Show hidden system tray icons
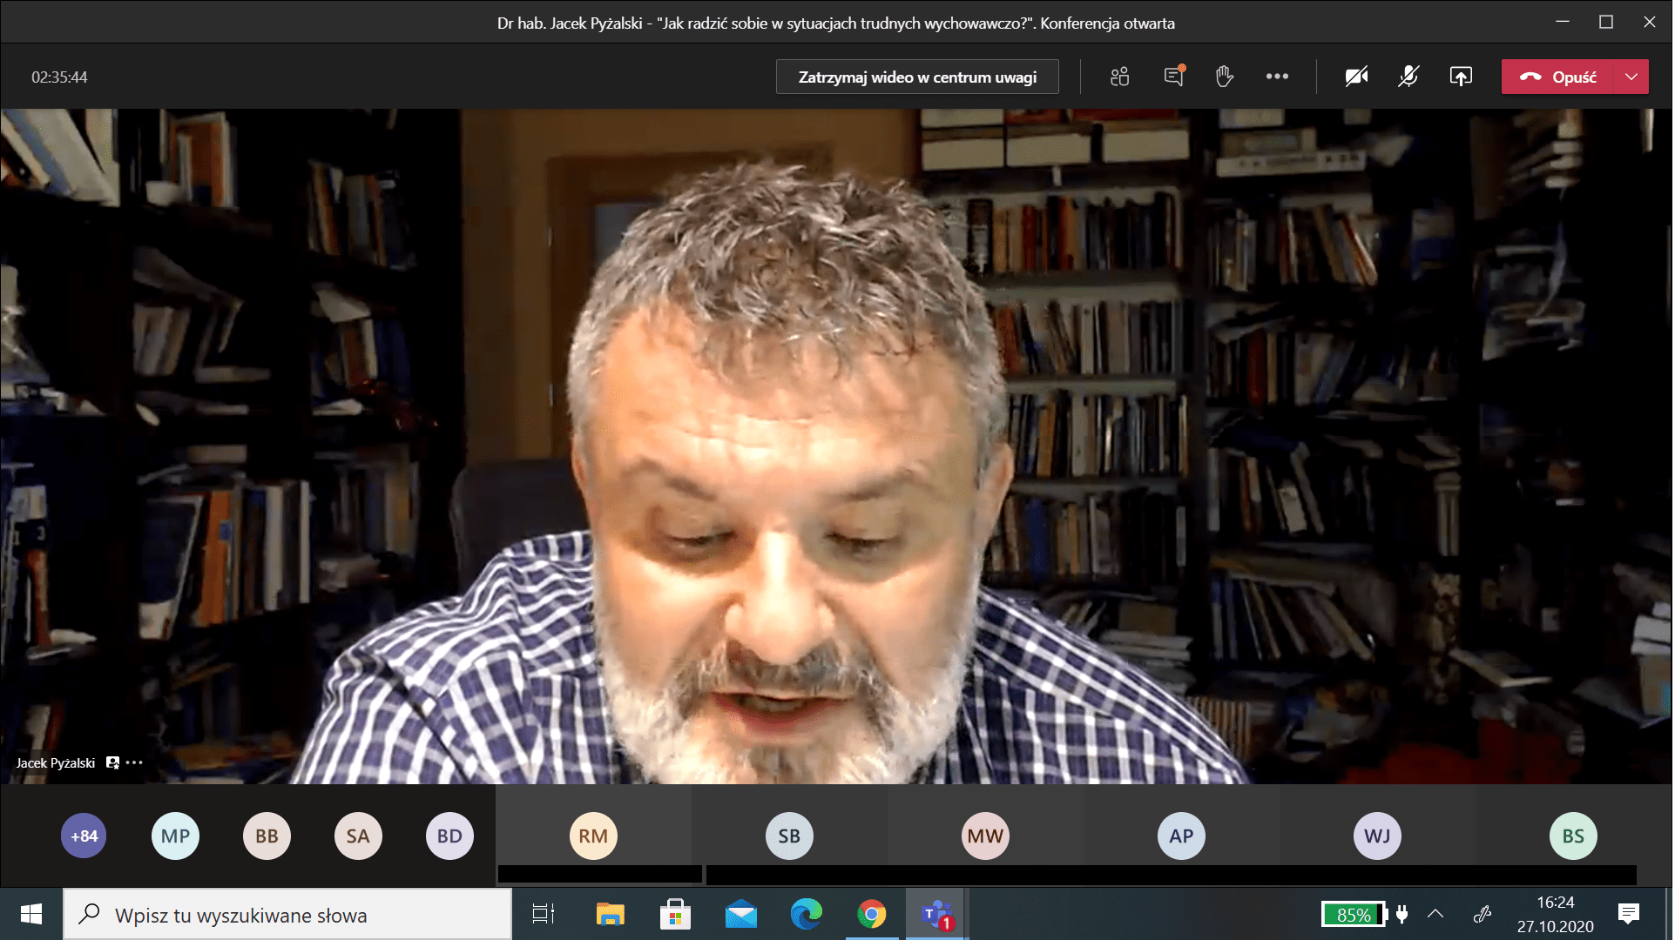Screen dimensions: 1675x940 (1435, 914)
